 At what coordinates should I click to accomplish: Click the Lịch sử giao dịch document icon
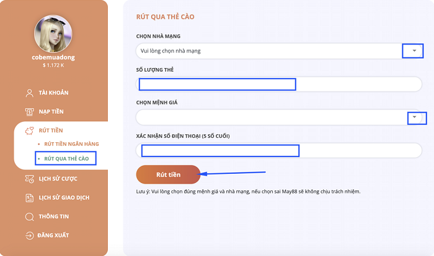click(29, 198)
